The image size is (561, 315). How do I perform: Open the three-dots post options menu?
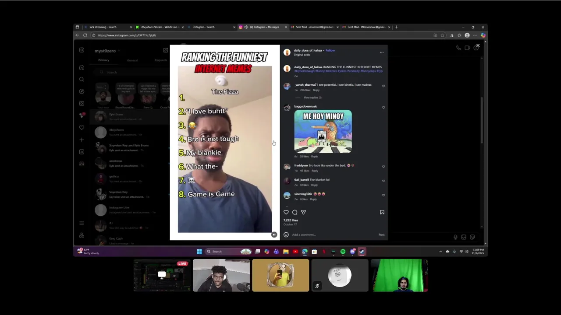point(382,52)
